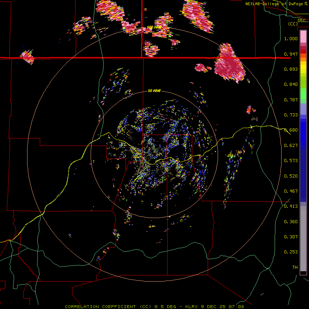Click the 9 DEC 25 date text
This screenshot has height=309, width=309.
pyautogui.click(x=213, y=307)
